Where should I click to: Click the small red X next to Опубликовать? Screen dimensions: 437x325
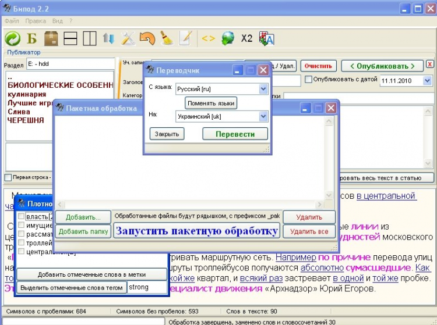(x=430, y=65)
